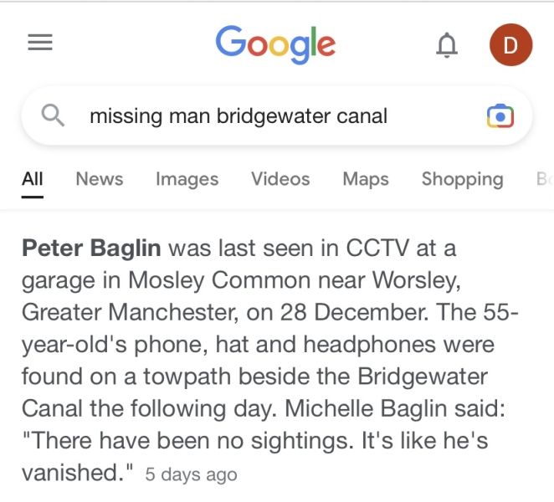Open the notifications bell
Screen dimensions: 554x502
[x=448, y=44]
